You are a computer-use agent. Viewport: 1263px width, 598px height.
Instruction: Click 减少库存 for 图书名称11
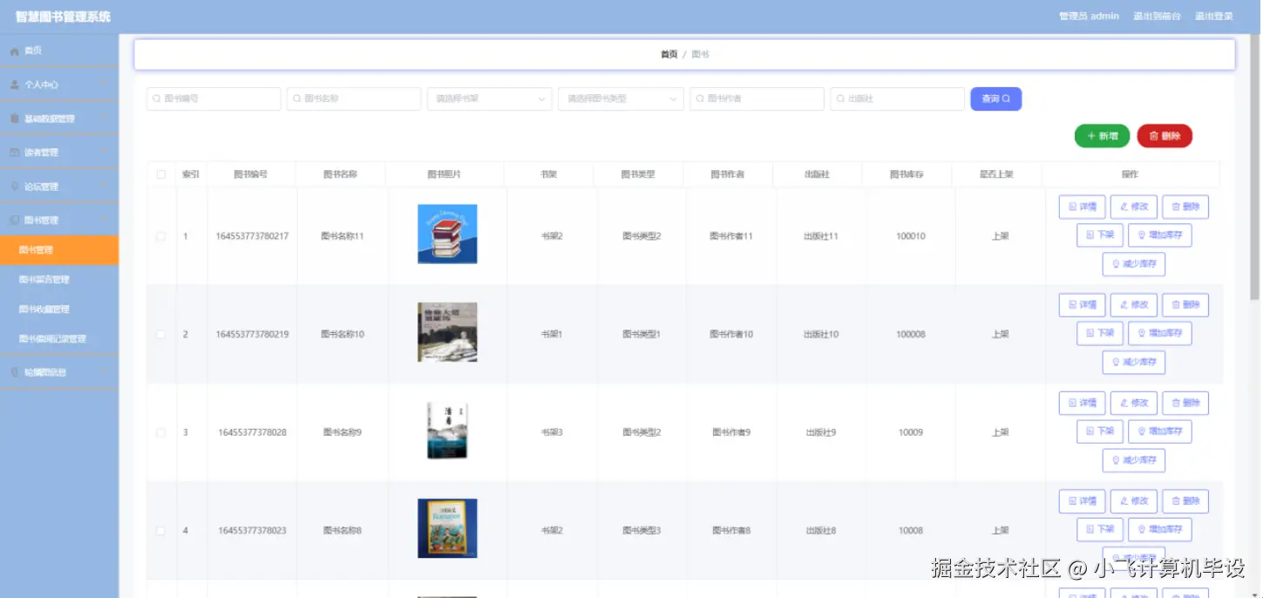(x=1133, y=264)
